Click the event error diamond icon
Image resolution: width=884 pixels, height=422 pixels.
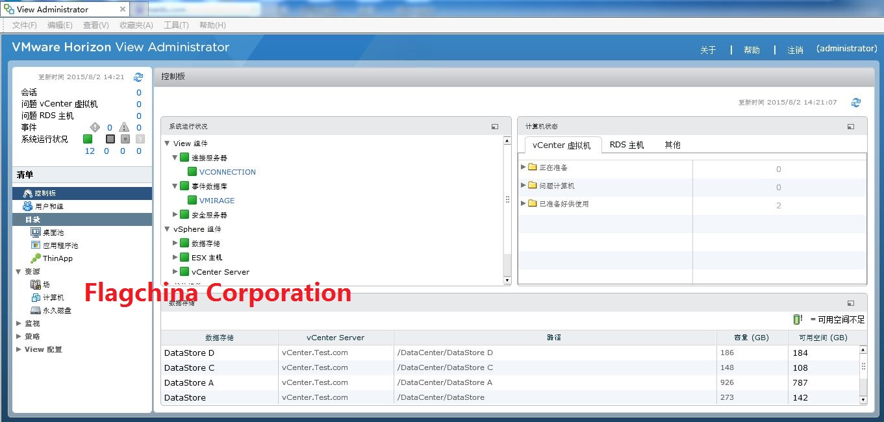tap(95, 127)
